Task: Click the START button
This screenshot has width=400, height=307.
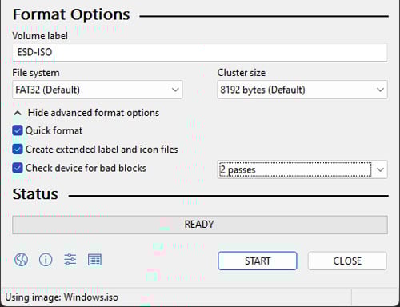Action: point(258,261)
